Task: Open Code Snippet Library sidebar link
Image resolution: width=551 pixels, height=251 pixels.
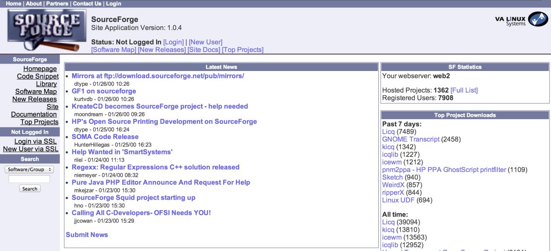Action: pyautogui.click(x=38, y=80)
